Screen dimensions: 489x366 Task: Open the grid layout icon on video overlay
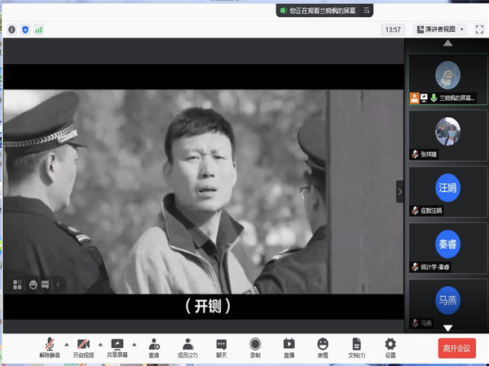(x=17, y=285)
